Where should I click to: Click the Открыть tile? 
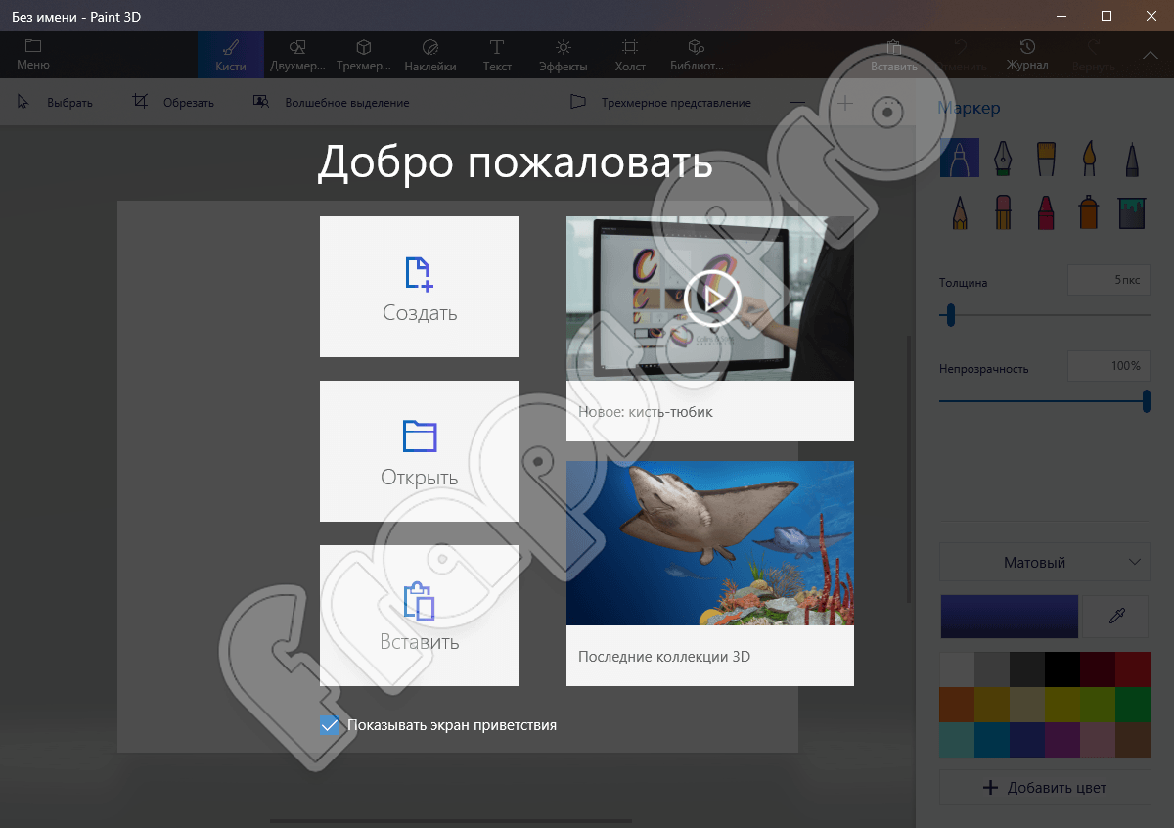pyautogui.click(x=420, y=451)
